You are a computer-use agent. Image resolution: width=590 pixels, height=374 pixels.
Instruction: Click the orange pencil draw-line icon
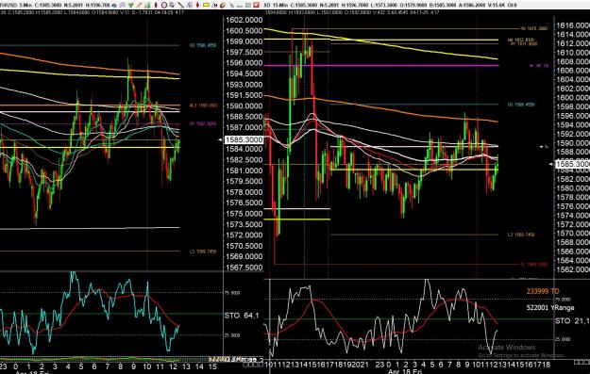[x=139, y=5]
